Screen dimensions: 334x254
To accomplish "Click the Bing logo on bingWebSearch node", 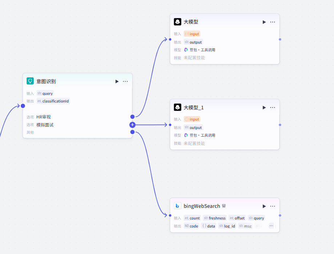I will (177, 206).
